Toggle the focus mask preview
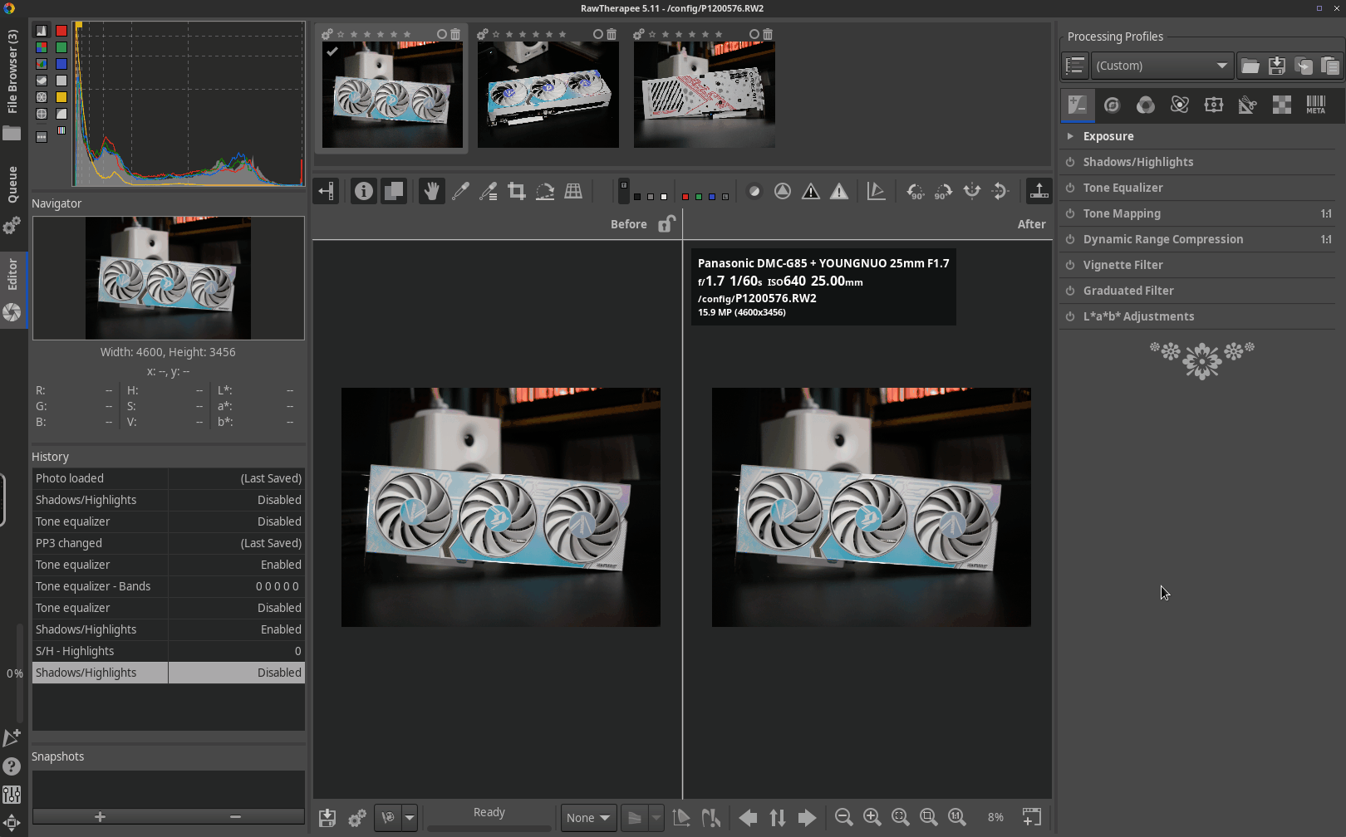The width and height of the screenshot is (1346, 837). click(783, 191)
